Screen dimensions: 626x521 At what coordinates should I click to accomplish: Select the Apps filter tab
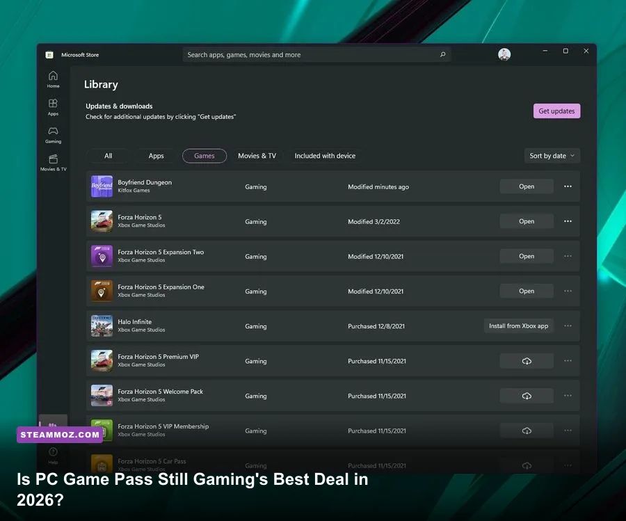tap(156, 156)
